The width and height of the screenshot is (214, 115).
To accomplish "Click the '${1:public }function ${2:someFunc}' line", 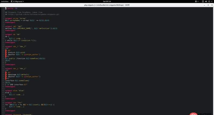I will point(25,58).
